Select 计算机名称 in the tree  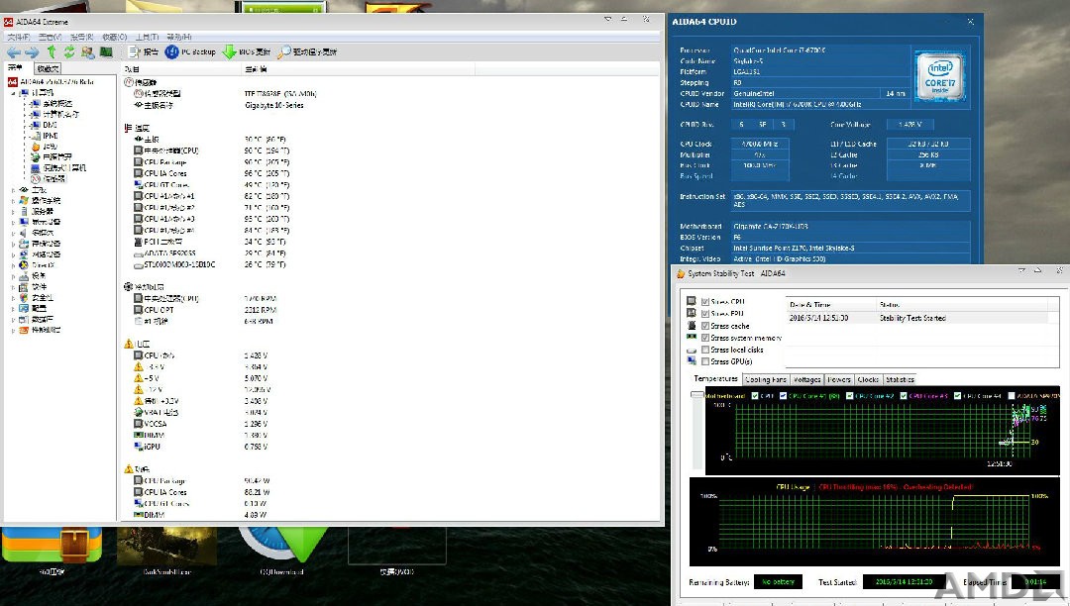click(x=54, y=115)
